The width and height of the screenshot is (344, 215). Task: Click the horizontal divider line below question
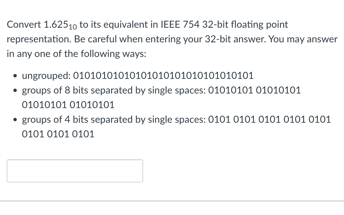[172, 201]
